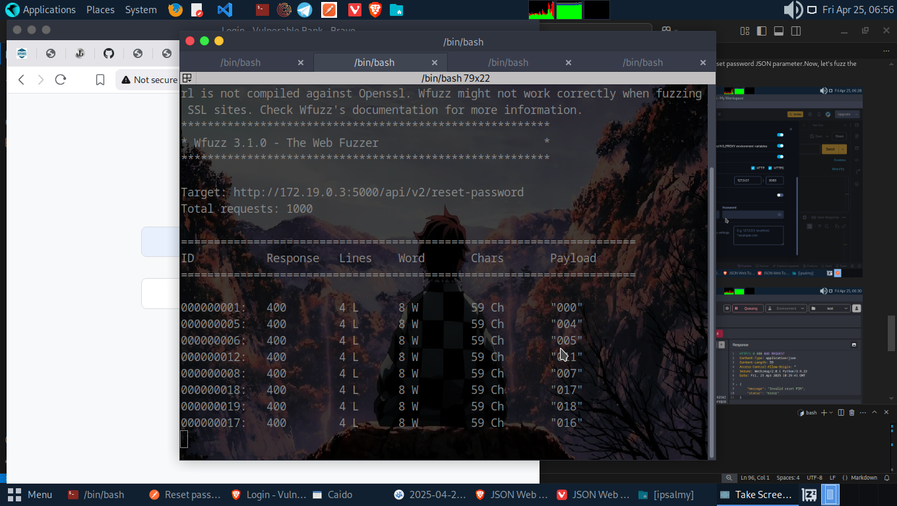Go forward in the Brave browser
The width and height of the screenshot is (897, 506).
pos(41,80)
